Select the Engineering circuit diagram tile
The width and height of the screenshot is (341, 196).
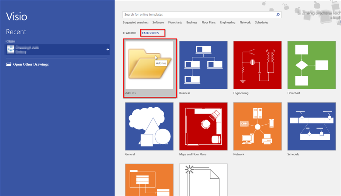pos(257,65)
